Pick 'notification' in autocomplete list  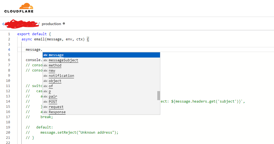point(101,76)
